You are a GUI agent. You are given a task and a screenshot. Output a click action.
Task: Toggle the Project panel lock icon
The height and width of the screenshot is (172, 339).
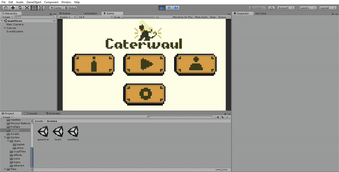click(x=225, y=114)
